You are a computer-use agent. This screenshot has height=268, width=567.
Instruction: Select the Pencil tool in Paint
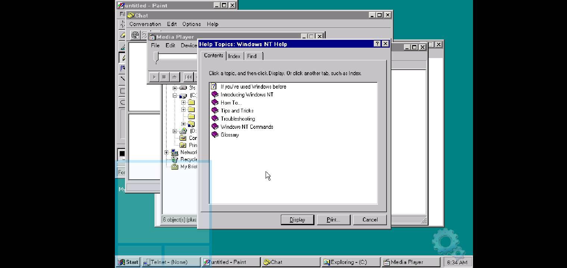pos(122,57)
